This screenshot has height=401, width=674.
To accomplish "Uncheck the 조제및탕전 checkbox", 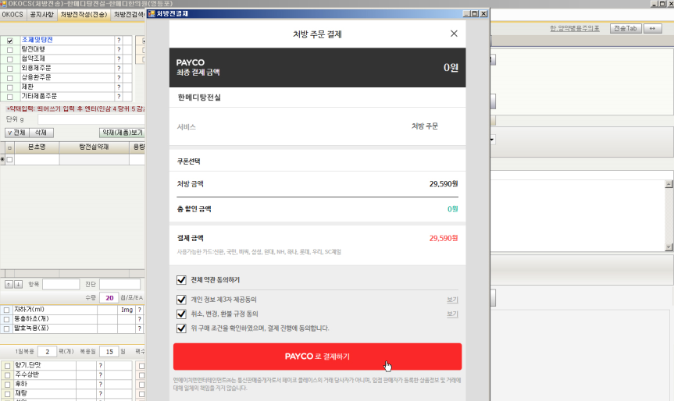I will click(x=10, y=41).
